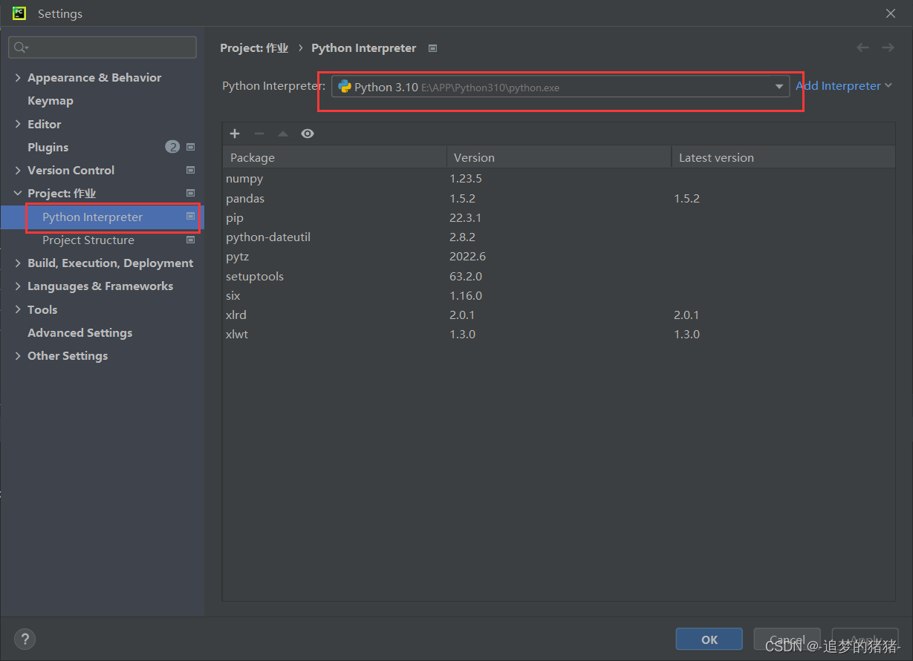Click the PyCharm logo in title bar
The image size is (913, 661).
[19, 13]
